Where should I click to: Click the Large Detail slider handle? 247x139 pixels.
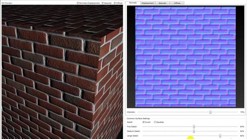(x=220, y=136)
